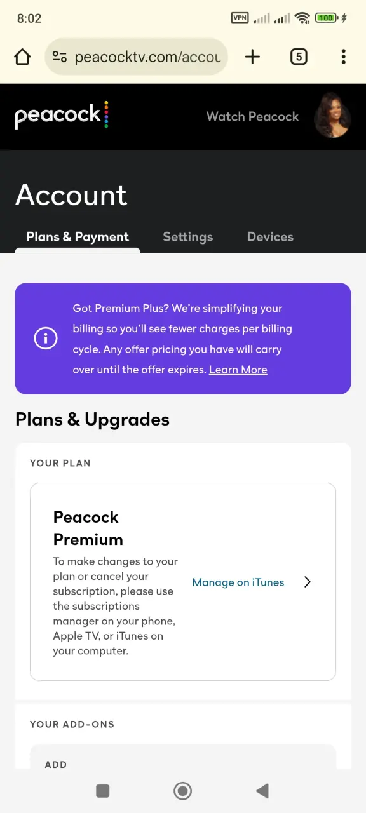Select the Plans & Payment tab

pyautogui.click(x=78, y=237)
